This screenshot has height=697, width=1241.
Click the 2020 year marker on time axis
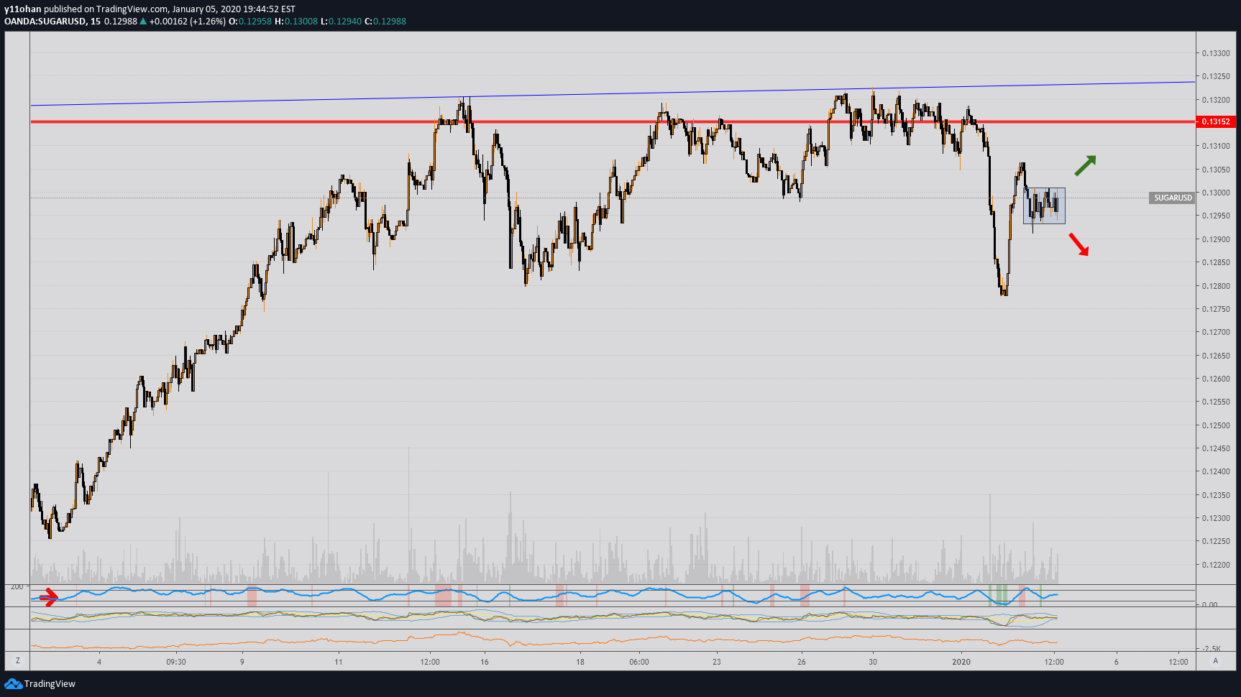(x=961, y=662)
